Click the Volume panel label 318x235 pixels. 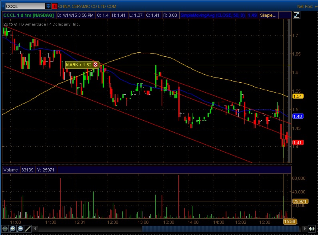[x=10, y=170]
